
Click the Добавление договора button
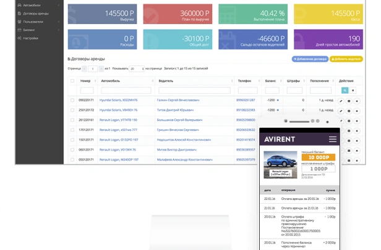(x=310, y=59)
